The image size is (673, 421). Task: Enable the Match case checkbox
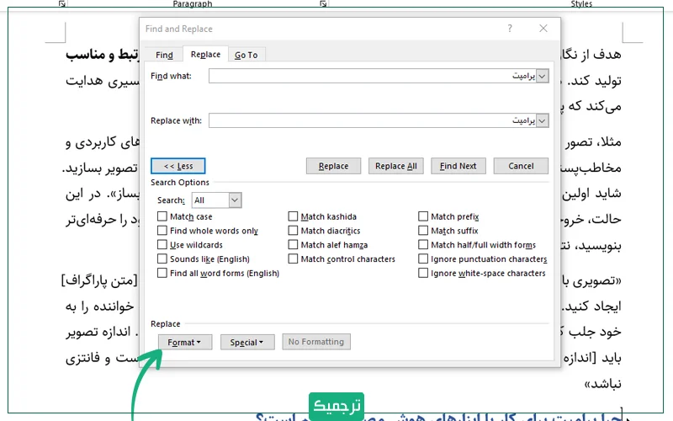tap(162, 217)
